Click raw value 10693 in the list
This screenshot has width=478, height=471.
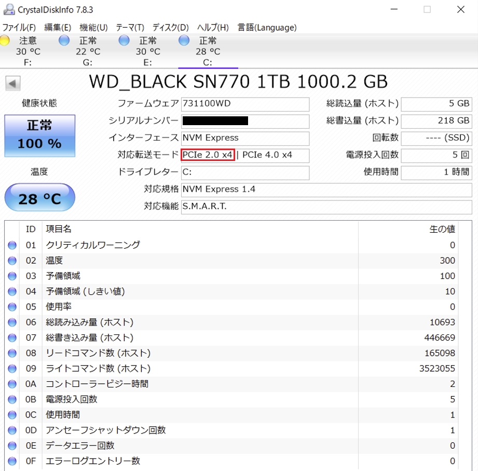(442, 322)
